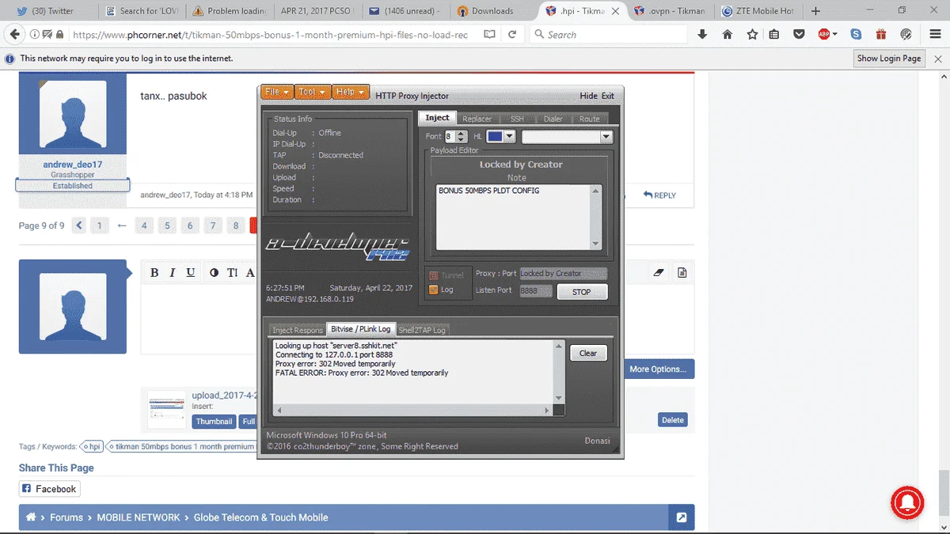The height and width of the screenshot is (534, 950).
Task: Toggle the Tunnel checkbox
Action: point(433,275)
